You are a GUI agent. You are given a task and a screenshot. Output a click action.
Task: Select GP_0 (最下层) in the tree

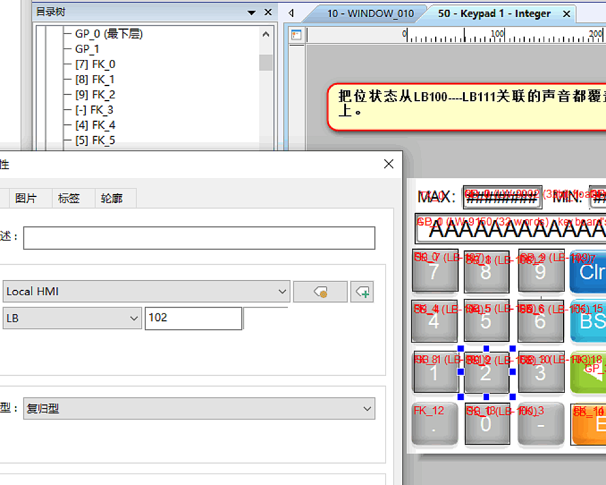coord(108,34)
